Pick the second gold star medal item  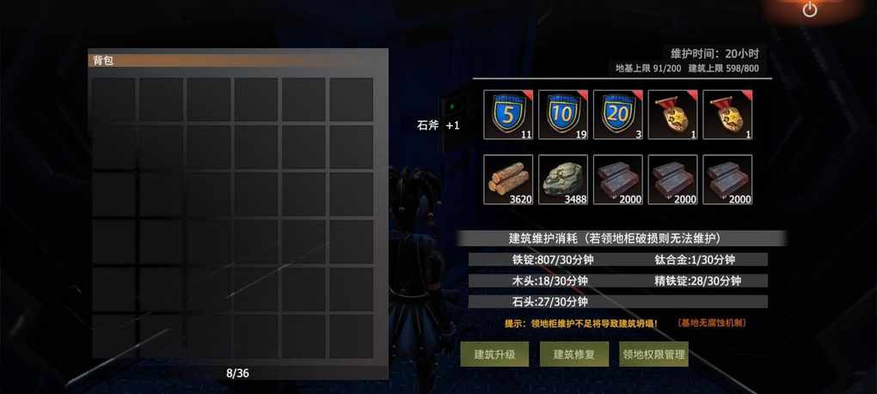(727, 114)
